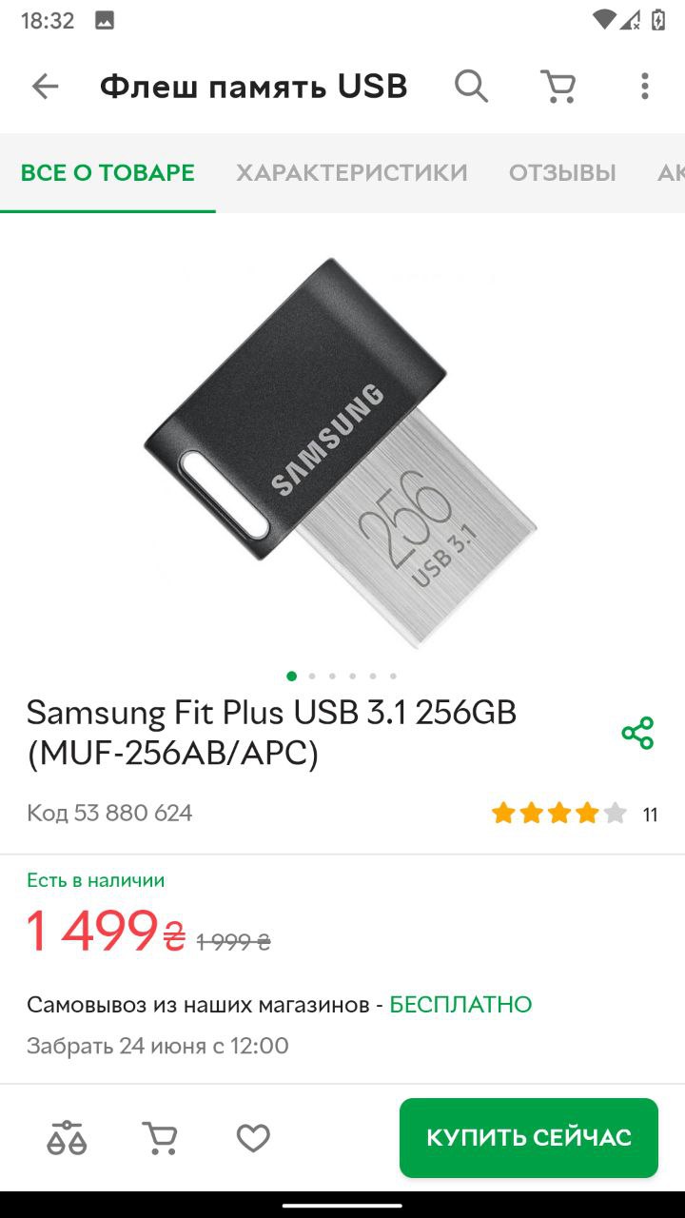Tap the Samsung flash drive product image
Viewport: 685px width, 1218px height.
341,452
